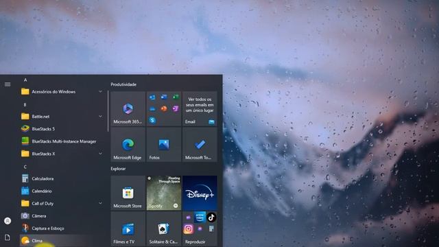Click the Instagram icon in Reproduzir tile

coord(188,228)
